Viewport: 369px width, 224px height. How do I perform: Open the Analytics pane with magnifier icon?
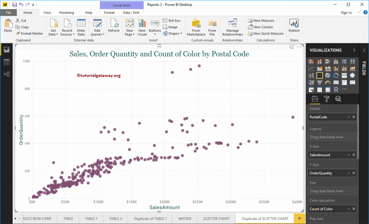338,99
